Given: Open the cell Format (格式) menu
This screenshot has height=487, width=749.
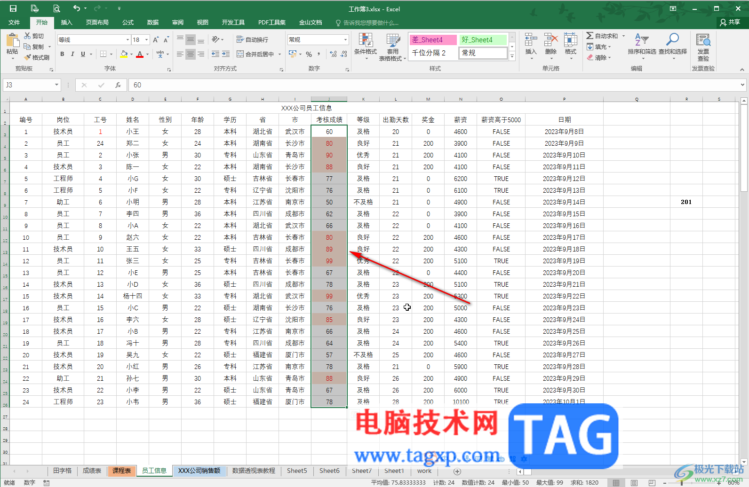Looking at the screenshot, I should tap(571, 46).
